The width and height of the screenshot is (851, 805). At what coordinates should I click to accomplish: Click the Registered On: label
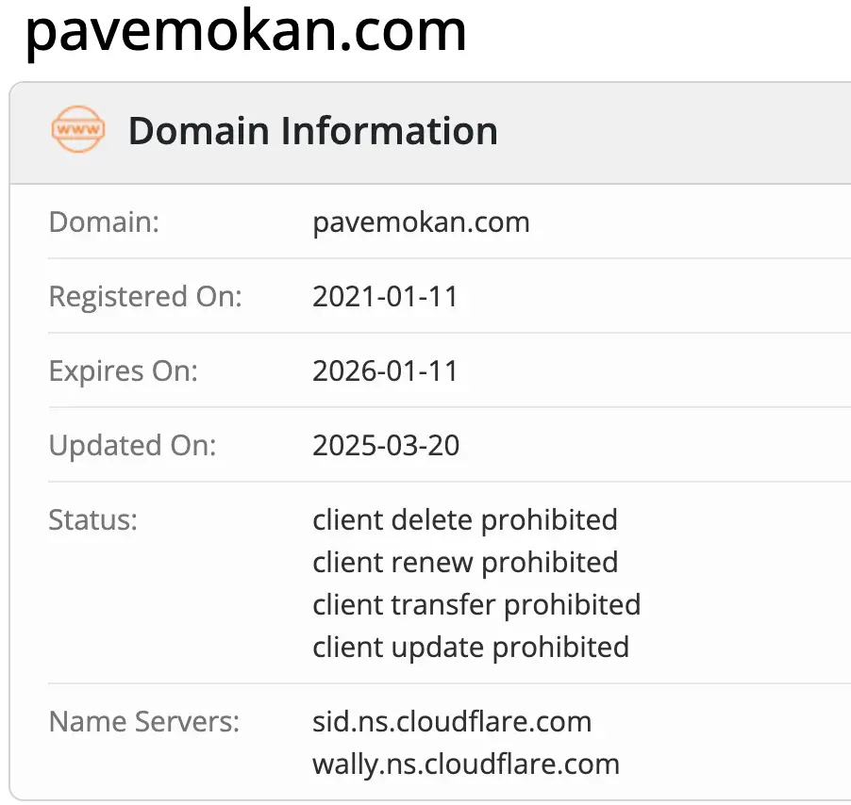[x=145, y=297]
